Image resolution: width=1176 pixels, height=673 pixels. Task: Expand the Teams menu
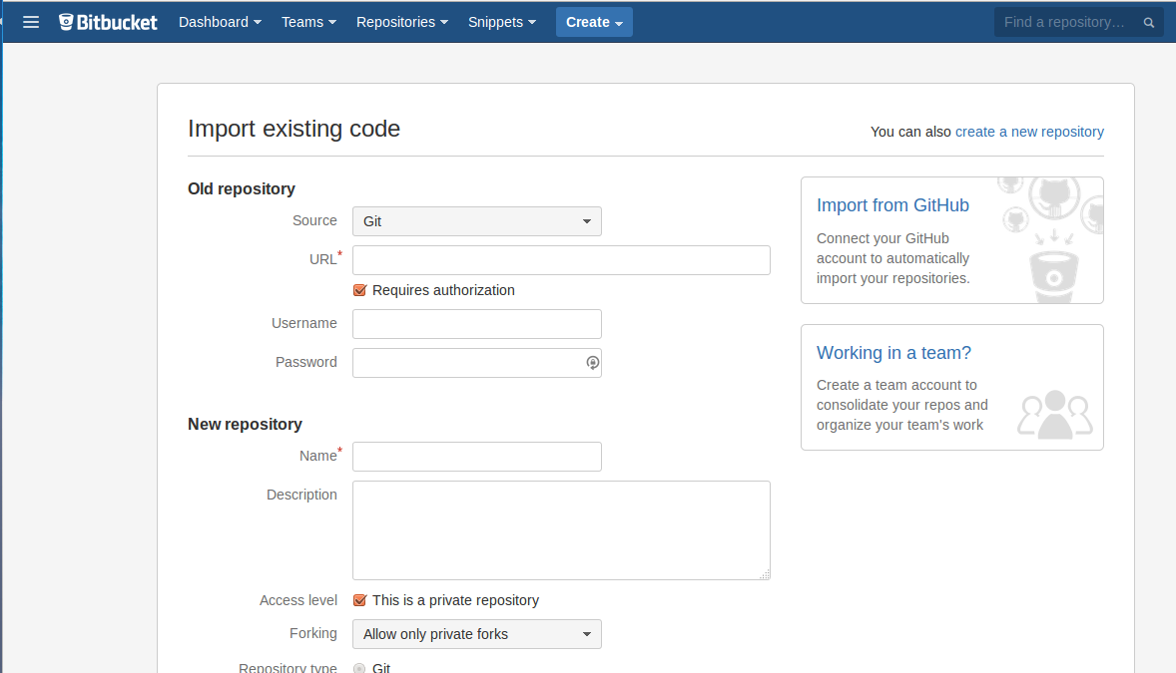pyautogui.click(x=308, y=23)
